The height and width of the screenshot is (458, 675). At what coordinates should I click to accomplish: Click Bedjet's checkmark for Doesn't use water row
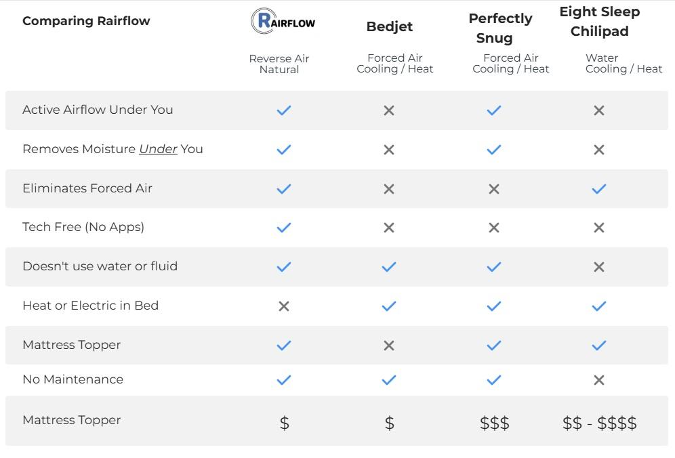pyautogui.click(x=389, y=267)
